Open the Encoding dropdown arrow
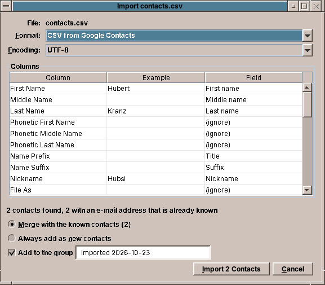The image size is (325, 285). [x=307, y=50]
